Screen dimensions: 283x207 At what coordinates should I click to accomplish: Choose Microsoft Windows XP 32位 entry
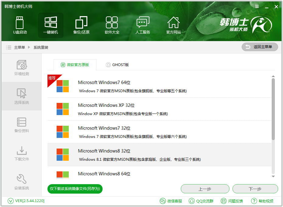[159, 109]
